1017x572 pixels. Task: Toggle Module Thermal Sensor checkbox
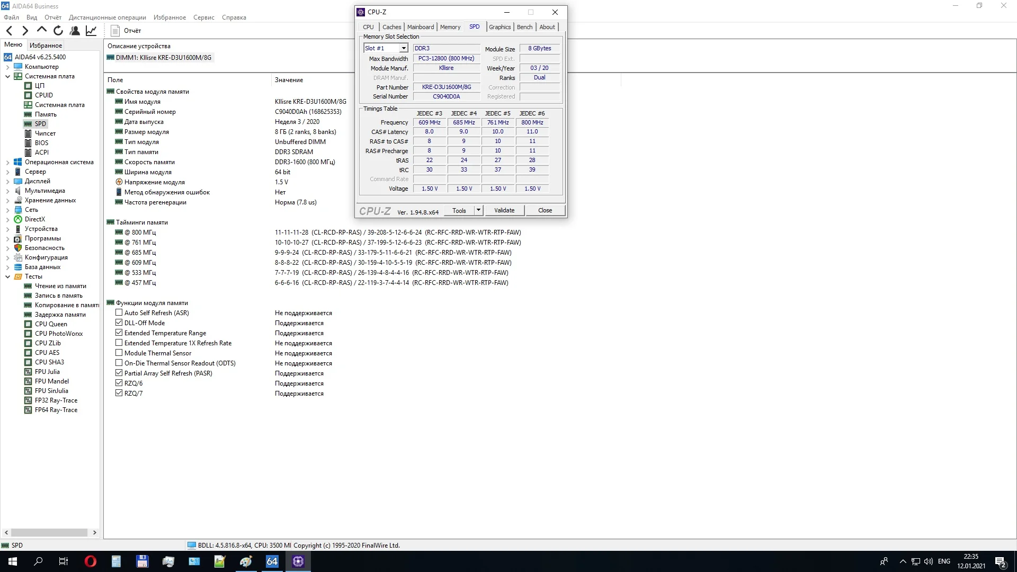pyautogui.click(x=119, y=353)
